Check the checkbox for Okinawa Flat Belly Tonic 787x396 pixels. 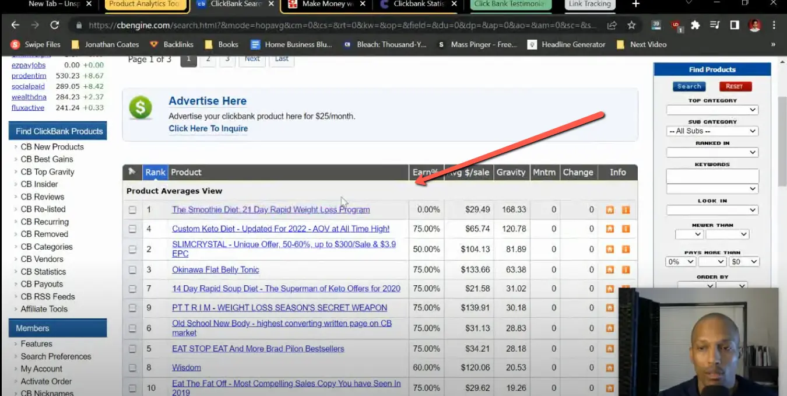click(x=132, y=269)
